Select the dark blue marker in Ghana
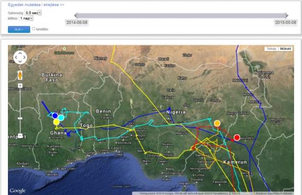302x195 pixels. 55,116
